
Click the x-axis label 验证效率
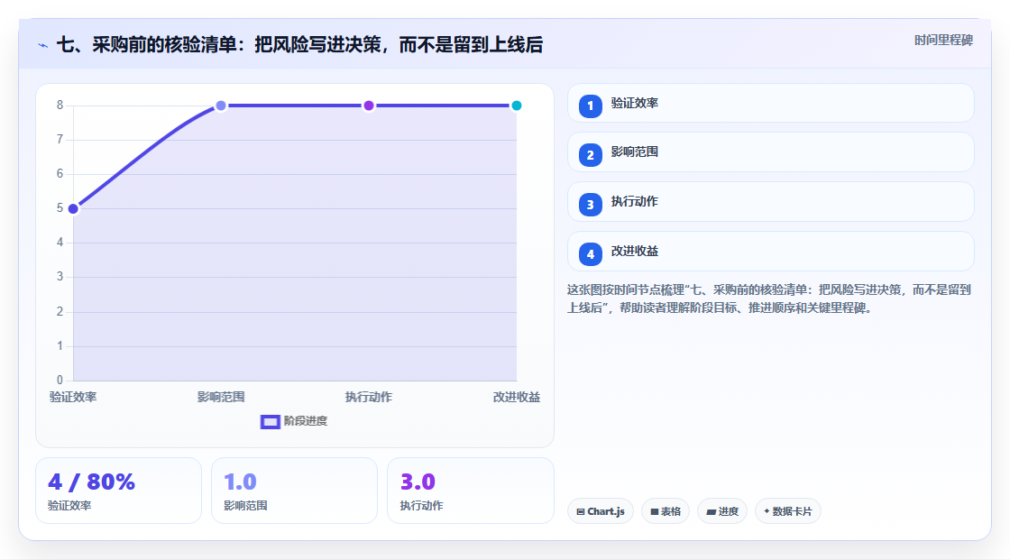pyautogui.click(x=73, y=397)
